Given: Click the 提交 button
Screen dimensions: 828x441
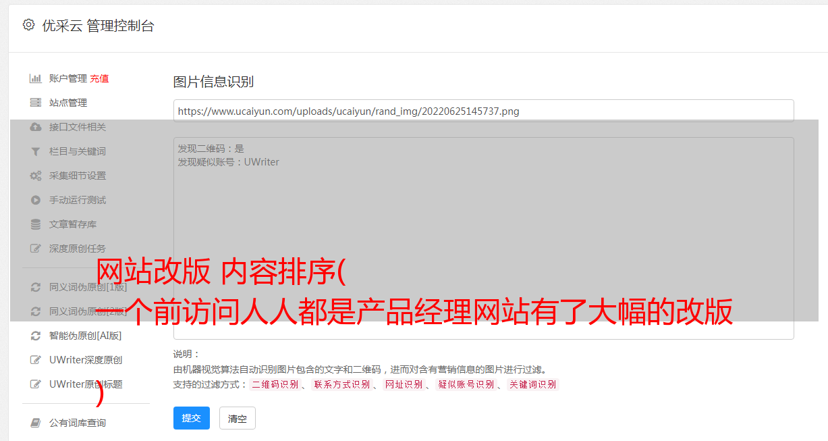Looking at the screenshot, I should [192, 418].
